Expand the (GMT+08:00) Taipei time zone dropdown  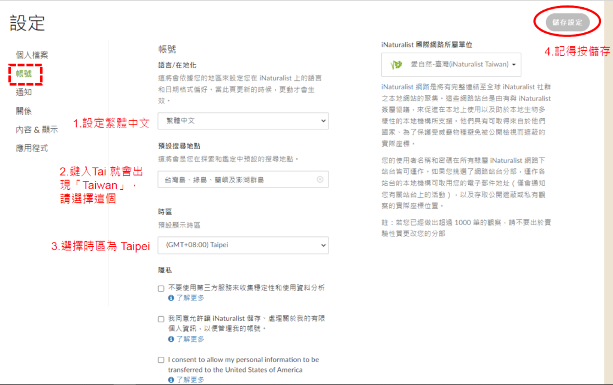click(243, 245)
